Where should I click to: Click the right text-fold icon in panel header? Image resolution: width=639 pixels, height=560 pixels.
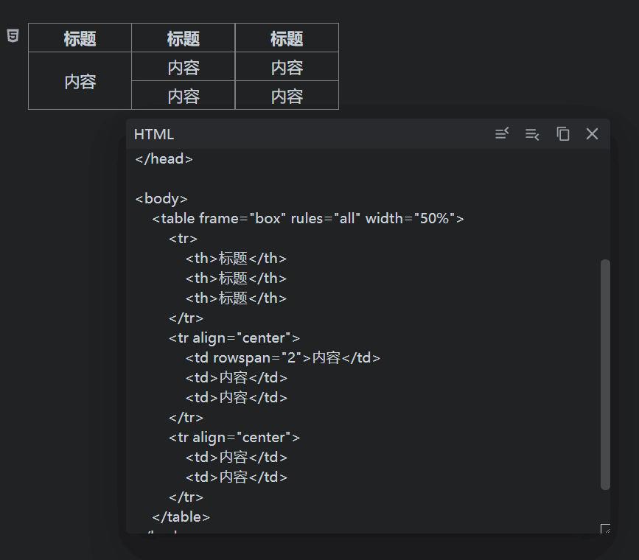coord(532,134)
